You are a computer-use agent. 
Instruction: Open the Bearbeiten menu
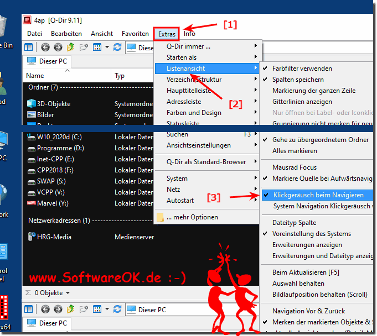66,34
